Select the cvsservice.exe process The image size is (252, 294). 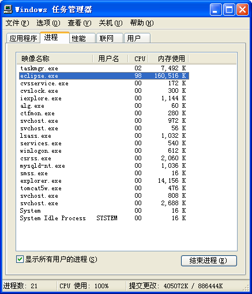tap(104, 83)
